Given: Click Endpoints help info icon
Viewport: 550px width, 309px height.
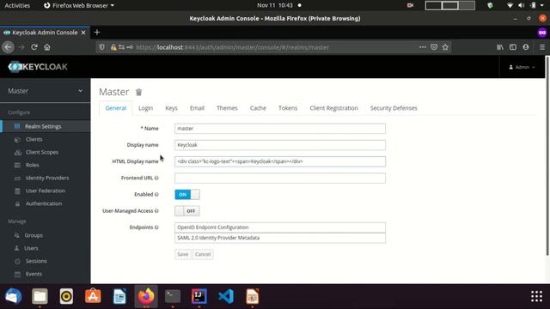Looking at the screenshot, I should (156, 227).
